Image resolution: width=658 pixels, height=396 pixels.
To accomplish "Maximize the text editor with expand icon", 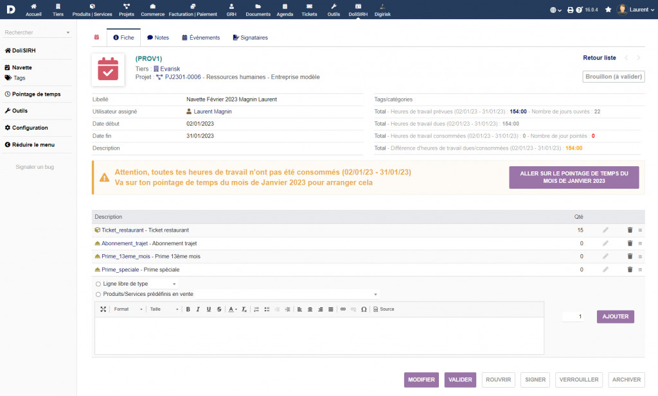I will click(x=103, y=309).
